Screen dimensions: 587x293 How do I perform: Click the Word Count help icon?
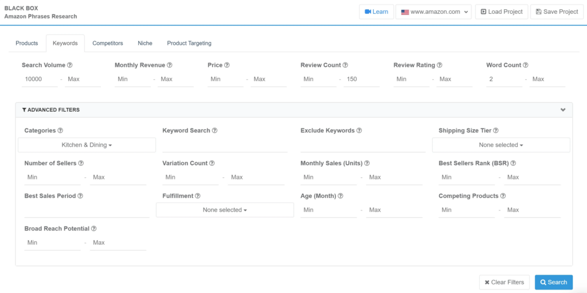click(526, 65)
